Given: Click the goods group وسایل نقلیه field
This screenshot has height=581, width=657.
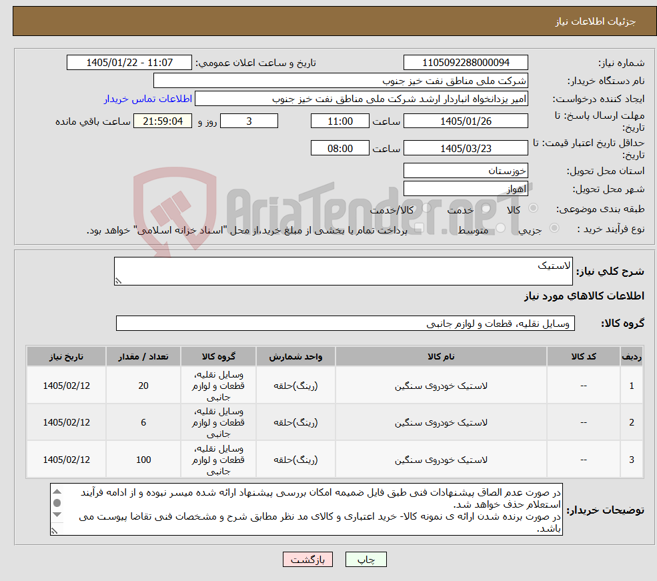Looking at the screenshot, I should pos(346,324).
